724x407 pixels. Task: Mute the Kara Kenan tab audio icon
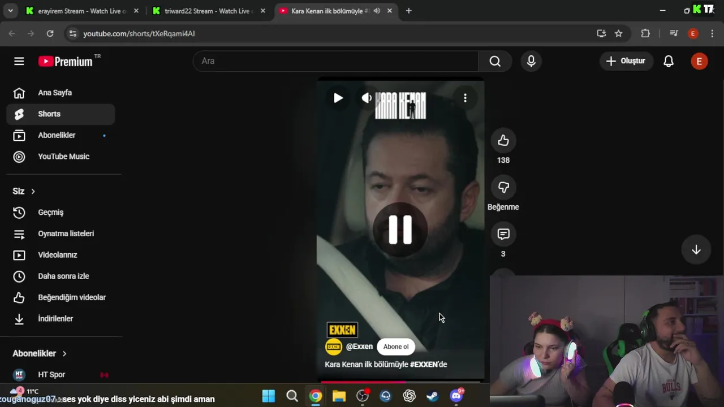pos(377,11)
